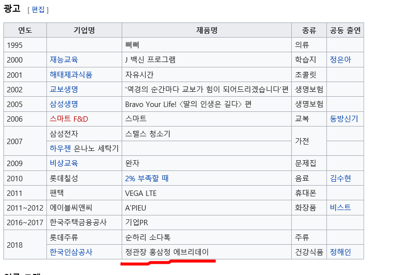
Task: Select the 초콜릿 category cell
Action: pyautogui.click(x=309, y=75)
